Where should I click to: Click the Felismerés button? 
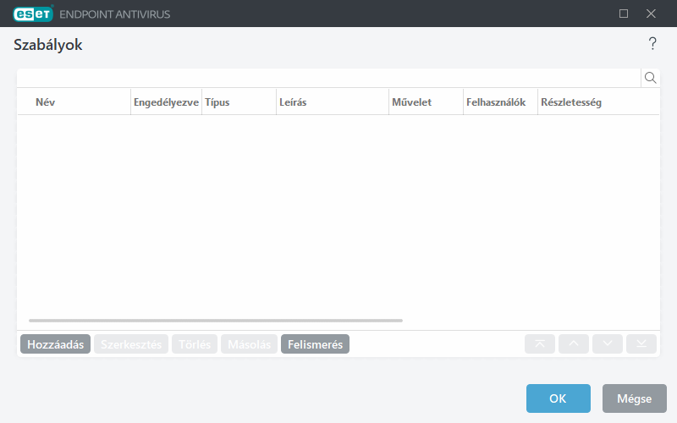click(x=315, y=344)
